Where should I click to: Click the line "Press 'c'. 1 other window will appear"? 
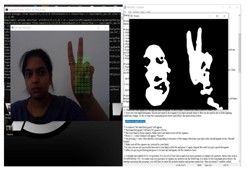click(x=144, y=136)
